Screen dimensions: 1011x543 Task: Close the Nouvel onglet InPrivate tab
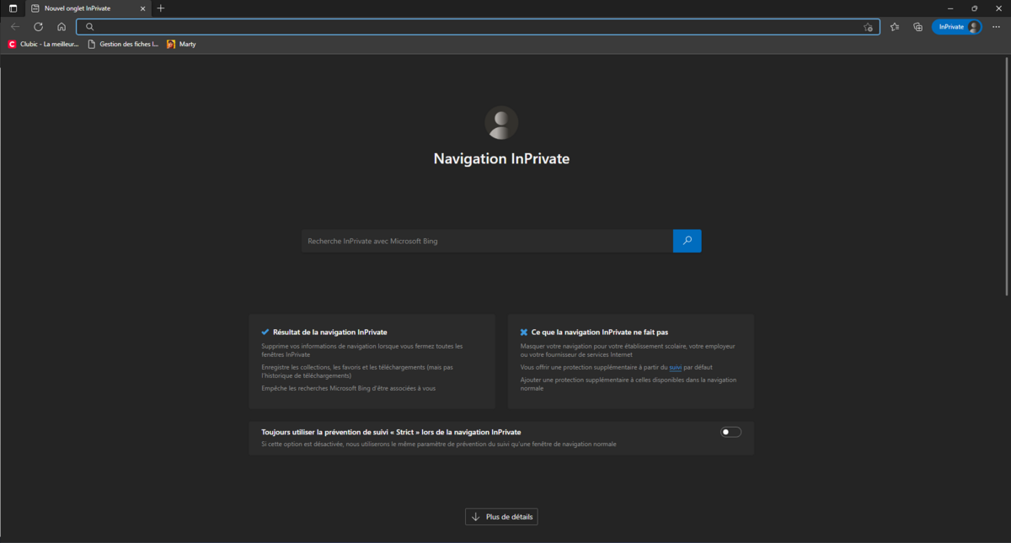coord(142,8)
